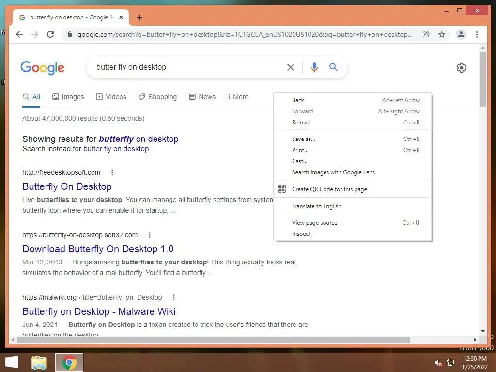This screenshot has height=372, width=496.
Task: Clear the search box with the X icon
Action: (291, 67)
